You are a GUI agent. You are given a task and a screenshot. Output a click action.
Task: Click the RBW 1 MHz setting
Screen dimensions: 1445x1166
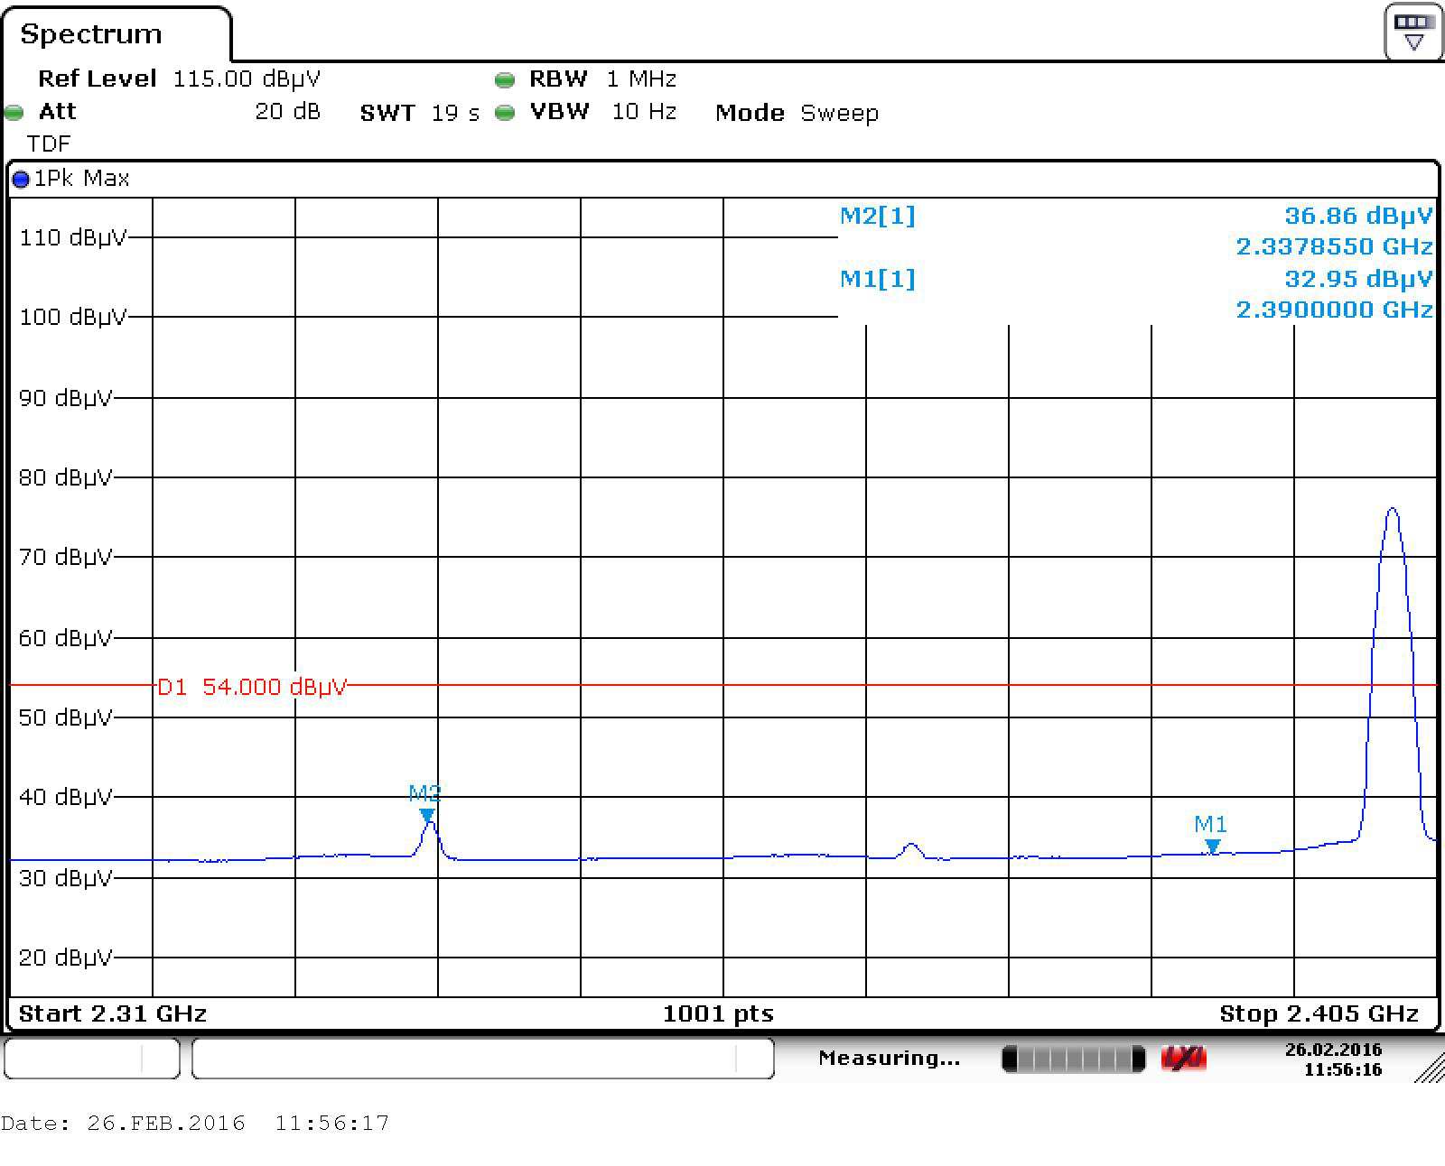tap(602, 79)
